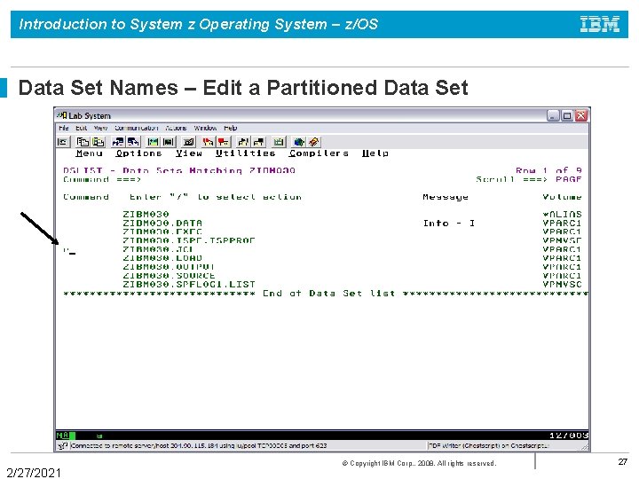The width and height of the screenshot is (639, 479).
Task: Click the Send File to Host icon
Action: [118, 142]
